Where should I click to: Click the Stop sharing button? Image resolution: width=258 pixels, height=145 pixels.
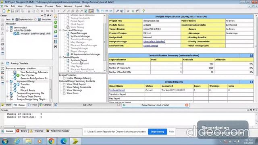pyautogui.click(x=158, y=132)
